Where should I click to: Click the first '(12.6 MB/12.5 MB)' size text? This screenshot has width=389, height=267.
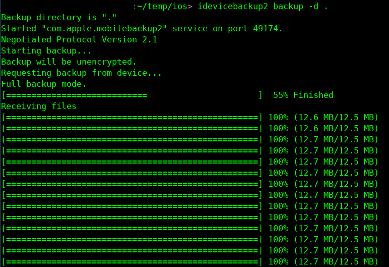click(336, 117)
